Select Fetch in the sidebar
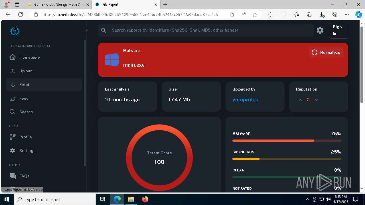This screenshot has height=205, width=365. point(44,85)
